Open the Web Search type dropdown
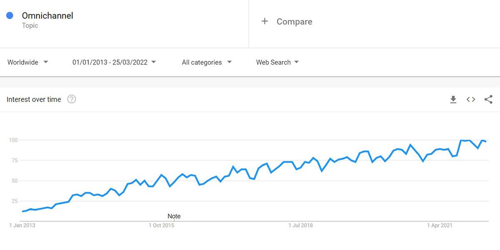The width and height of the screenshot is (500, 250). click(x=277, y=62)
